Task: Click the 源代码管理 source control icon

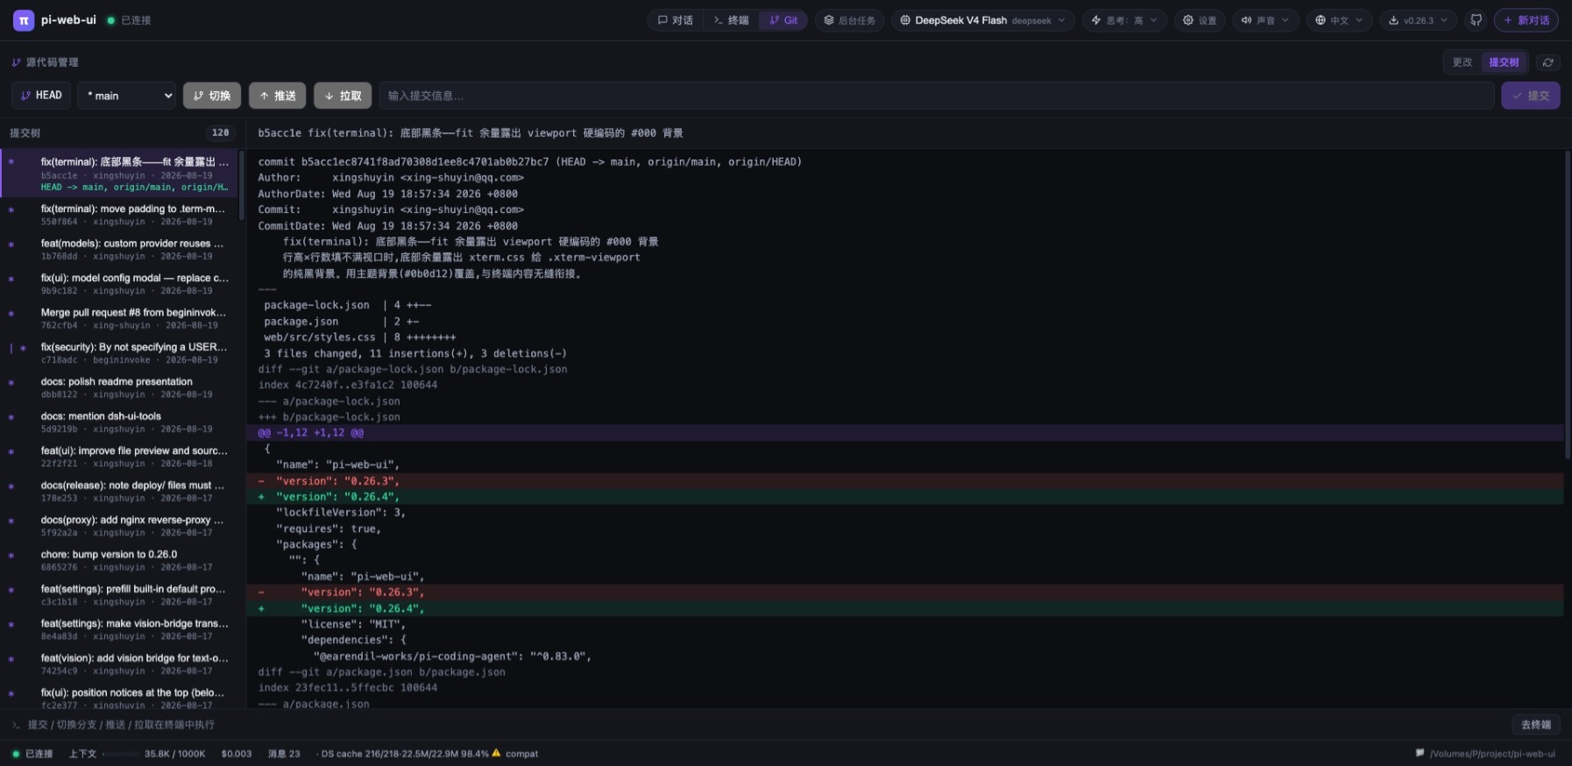Action: click(x=16, y=62)
